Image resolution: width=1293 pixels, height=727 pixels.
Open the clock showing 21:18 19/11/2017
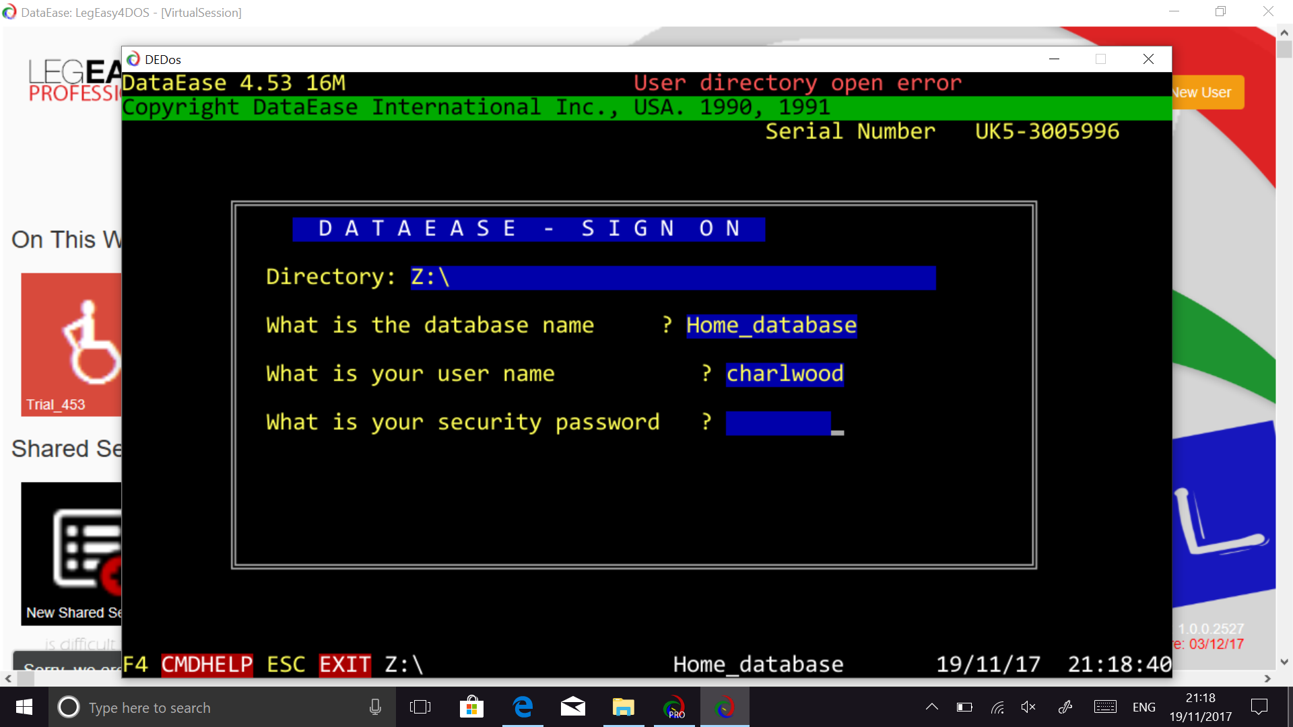coord(1201,707)
